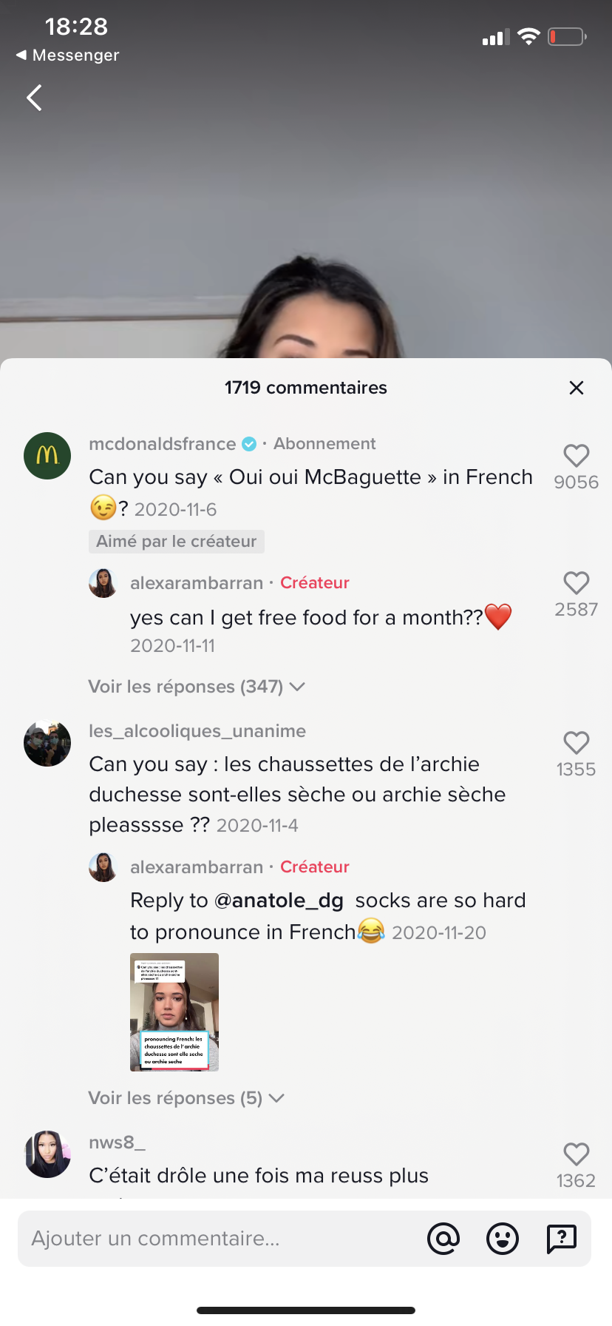The width and height of the screenshot is (612, 1326).
Task: Tap the alexarambarran avatar in socks reply
Action: [103, 867]
